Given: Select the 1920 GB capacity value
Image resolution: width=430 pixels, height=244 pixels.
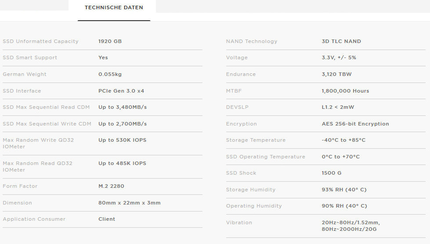Looking at the screenshot, I should (110, 41).
